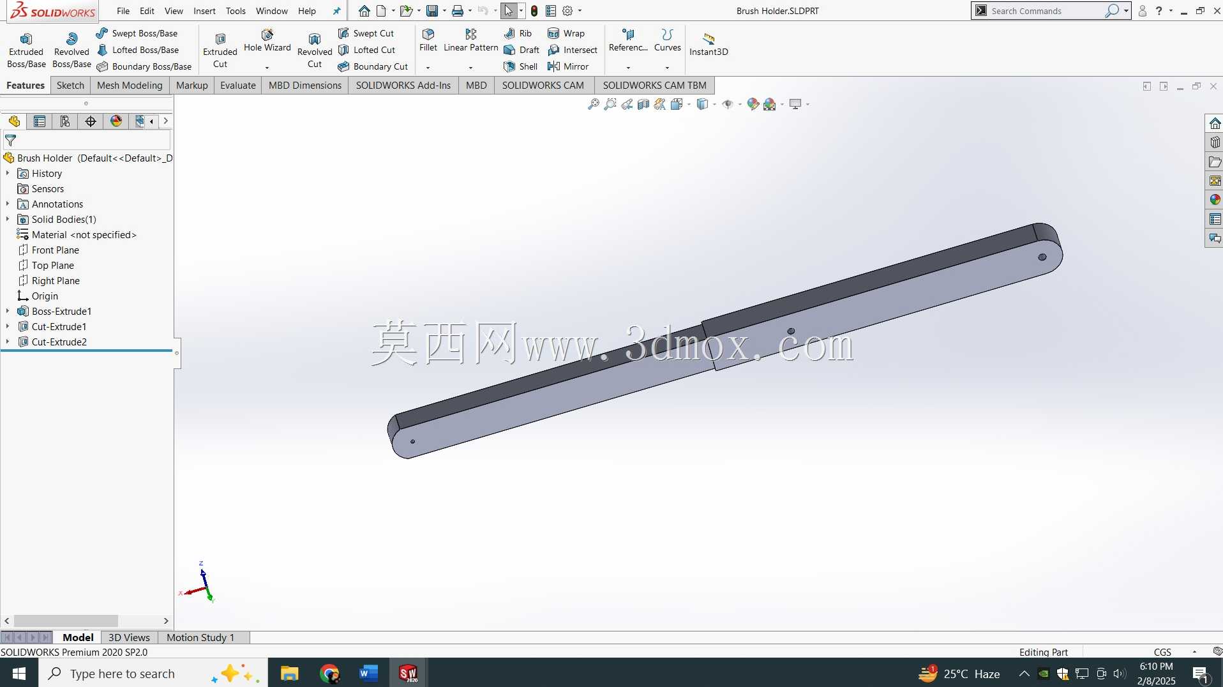Click the Wrap feature tool
Viewport: 1223px width, 687px height.
pyautogui.click(x=566, y=33)
